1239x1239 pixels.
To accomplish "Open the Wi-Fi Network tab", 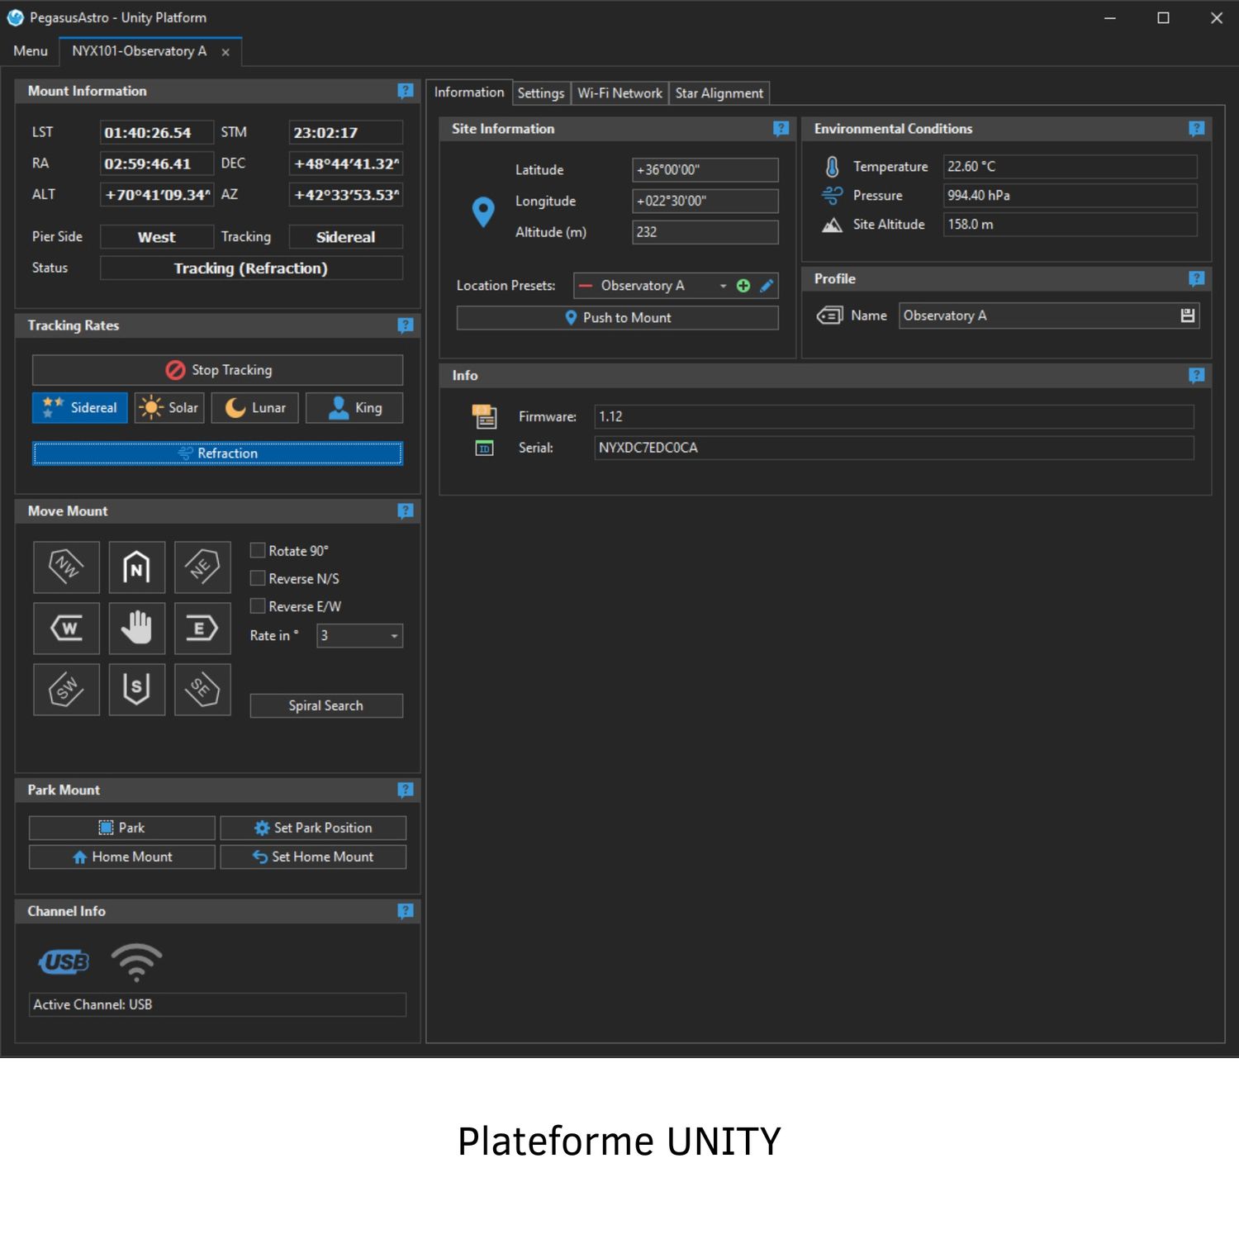I will [x=619, y=93].
